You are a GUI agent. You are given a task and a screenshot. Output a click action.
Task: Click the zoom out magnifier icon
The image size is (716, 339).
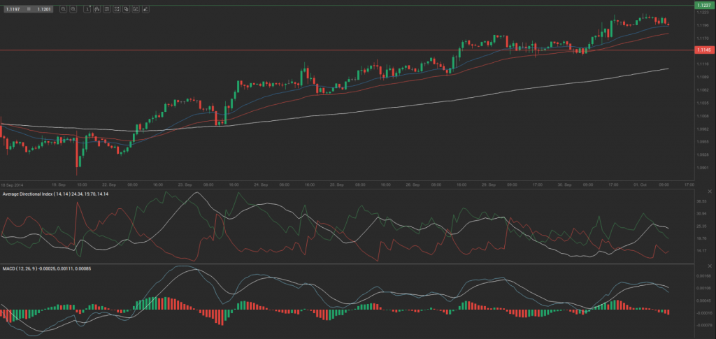(63, 9)
